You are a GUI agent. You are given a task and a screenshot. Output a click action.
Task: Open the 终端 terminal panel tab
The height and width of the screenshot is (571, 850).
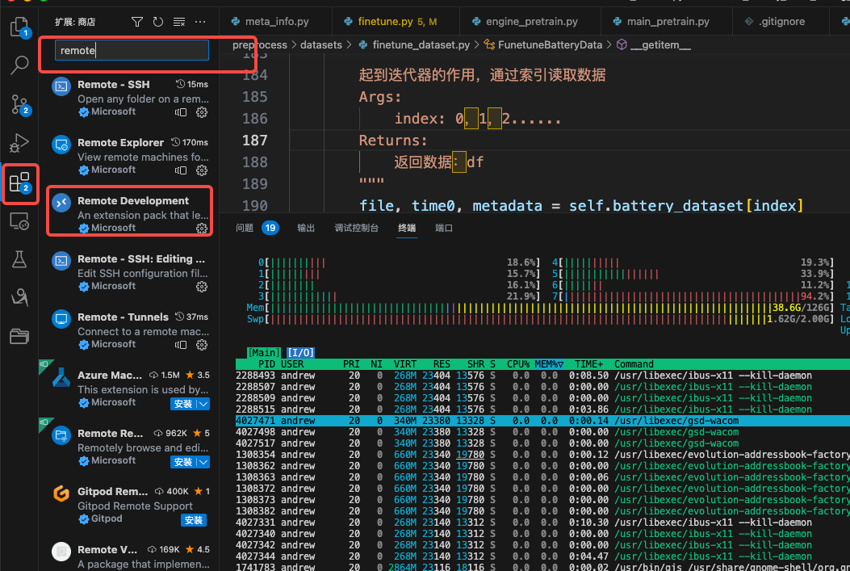coord(407,228)
